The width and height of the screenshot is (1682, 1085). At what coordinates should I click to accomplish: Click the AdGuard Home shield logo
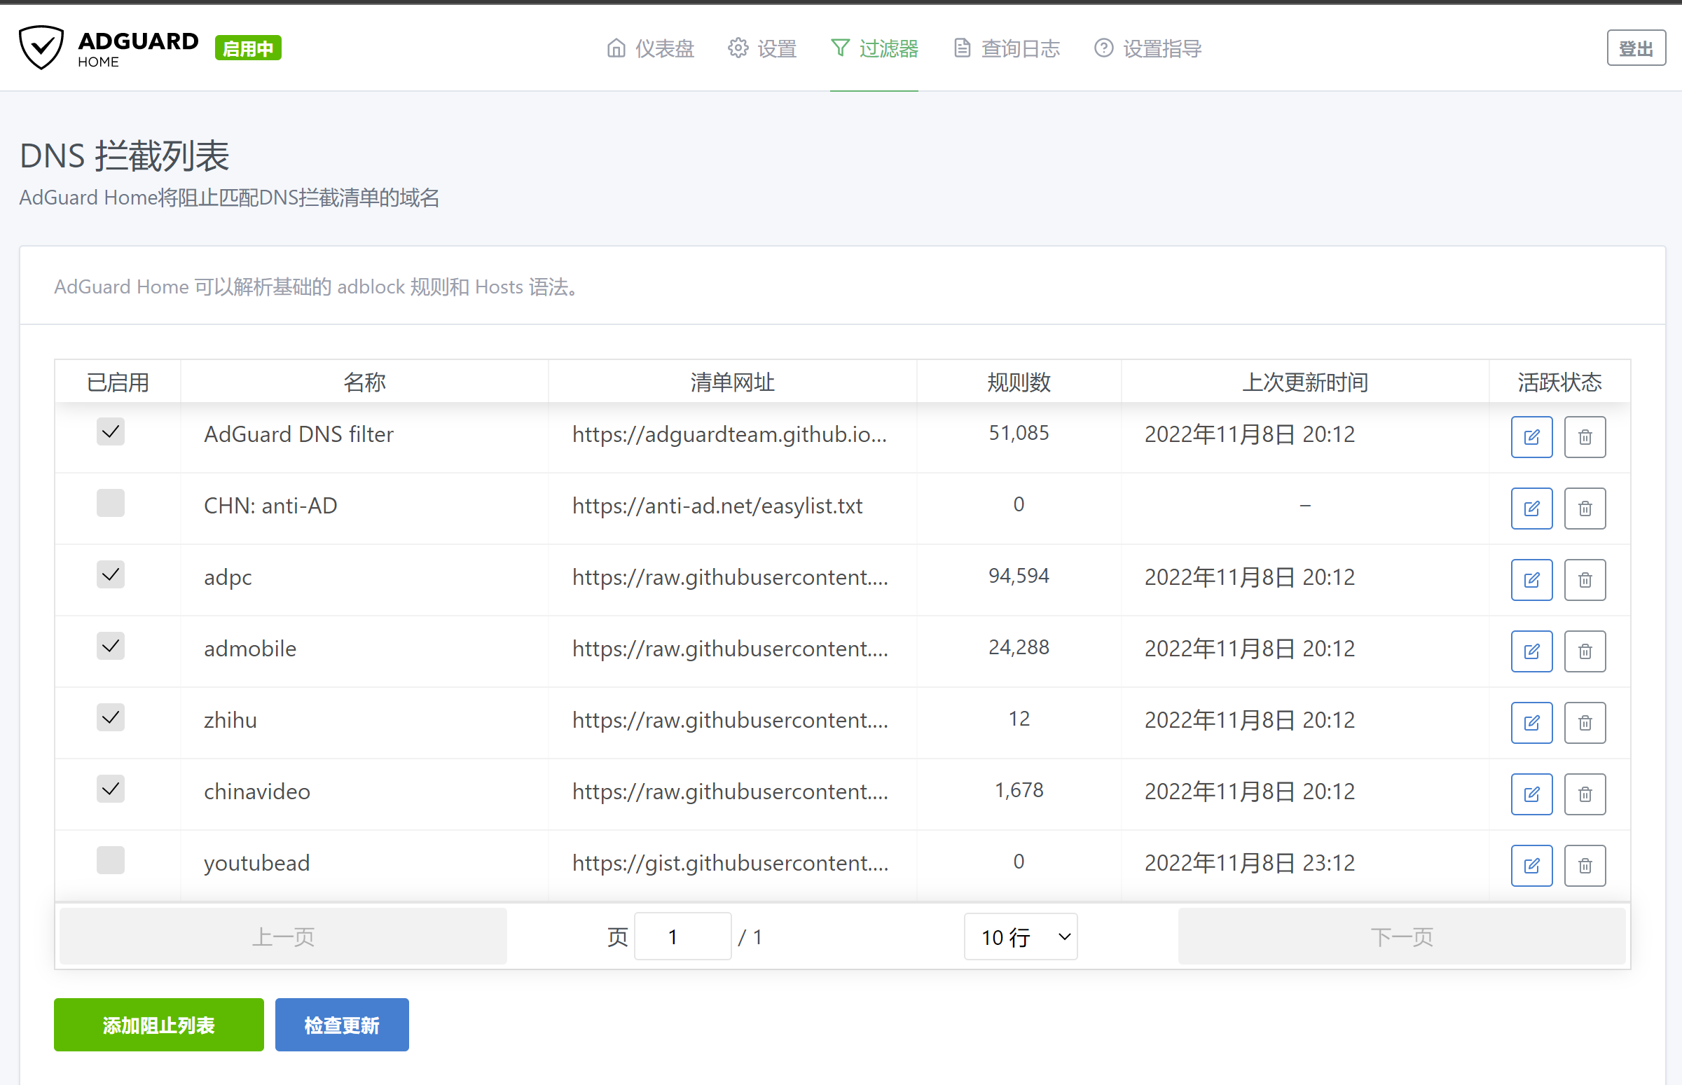41,47
